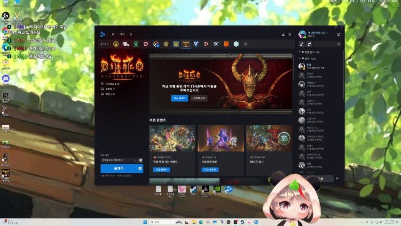Collapse the friends list section
Screen dimensions: 401x226
pyautogui.click(x=307, y=59)
